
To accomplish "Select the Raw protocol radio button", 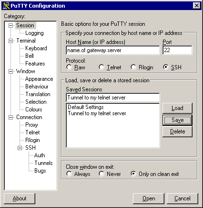I will [x=69, y=67].
